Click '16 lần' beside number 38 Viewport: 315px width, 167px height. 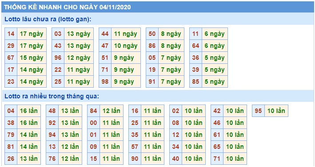pyautogui.click(x=29, y=123)
